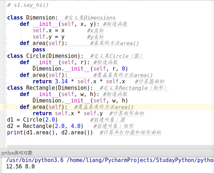Viewport: 214px width, 173px height.
Task: Collapse the class Circle(Dimension) fold marker
Action: pyautogui.click(x=5, y=56)
